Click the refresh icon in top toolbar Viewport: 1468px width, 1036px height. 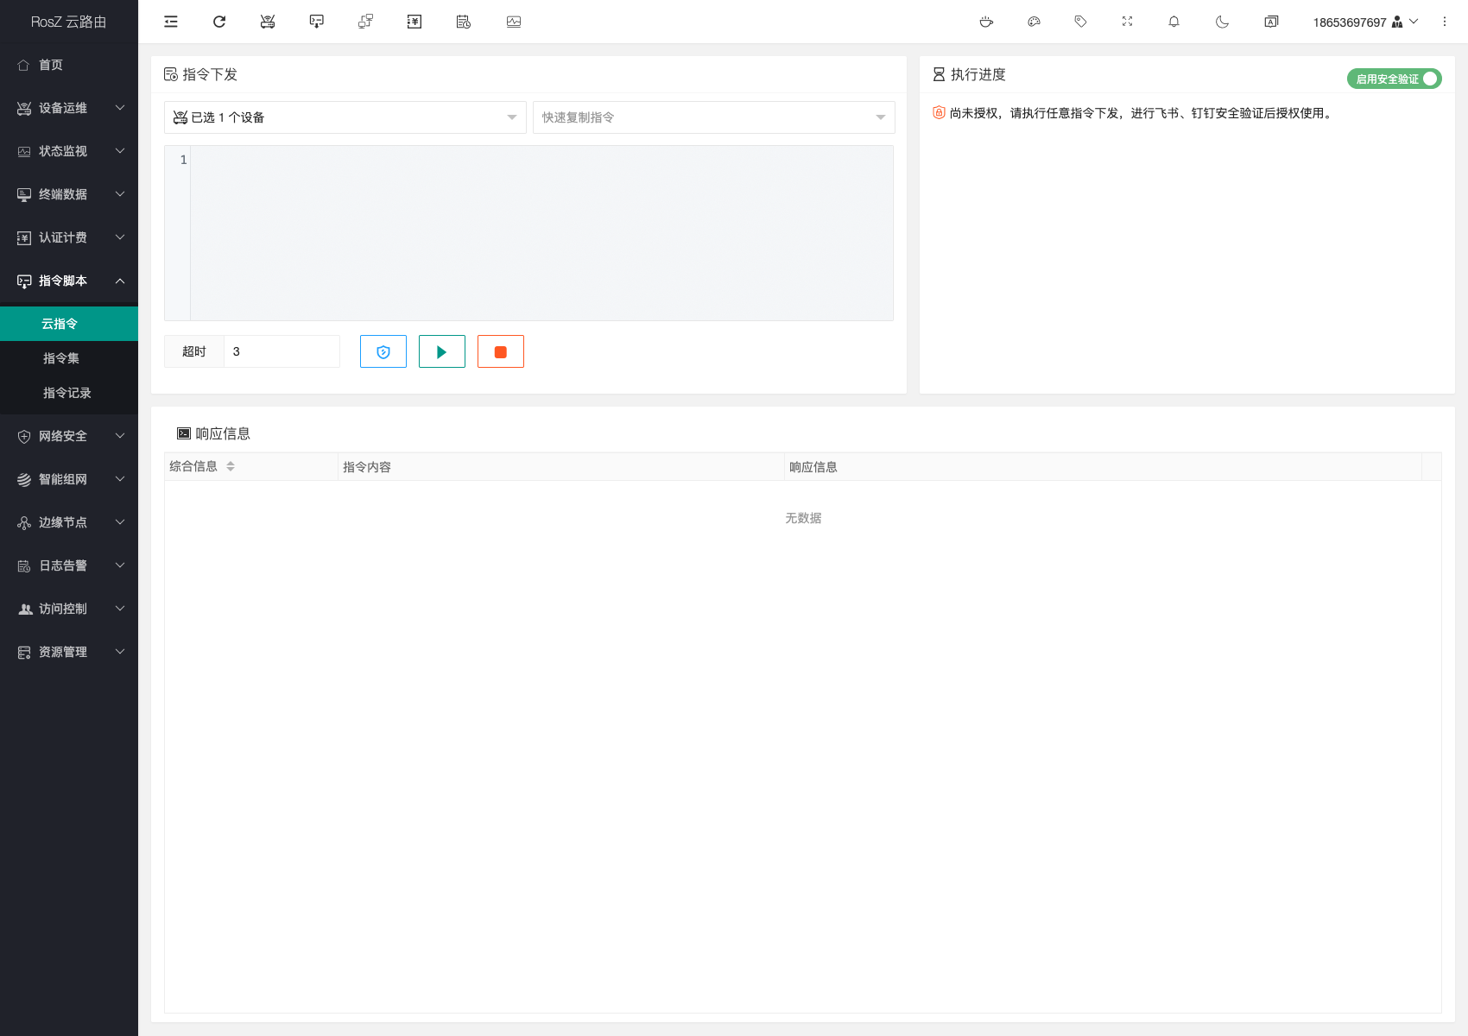pyautogui.click(x=219, y=22)
